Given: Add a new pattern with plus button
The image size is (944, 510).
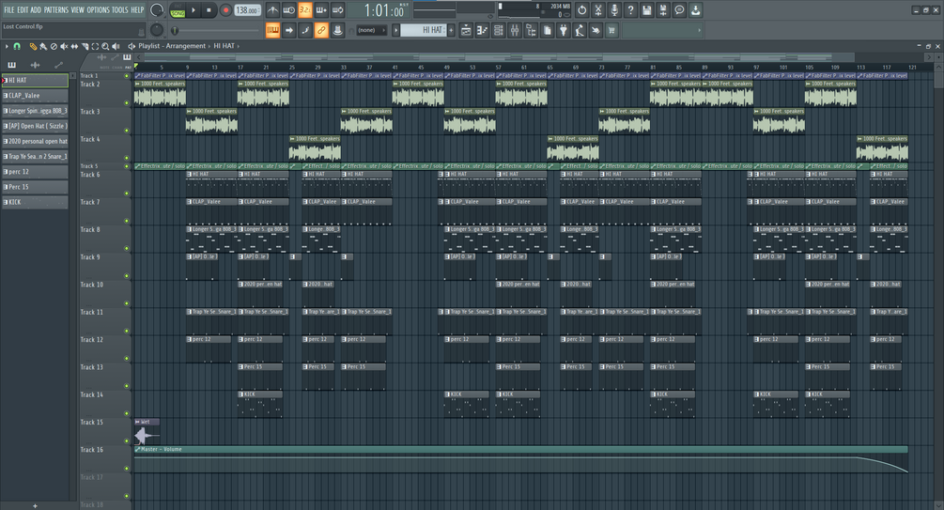Looking at the screenshot, I should (x=450, y=30).
